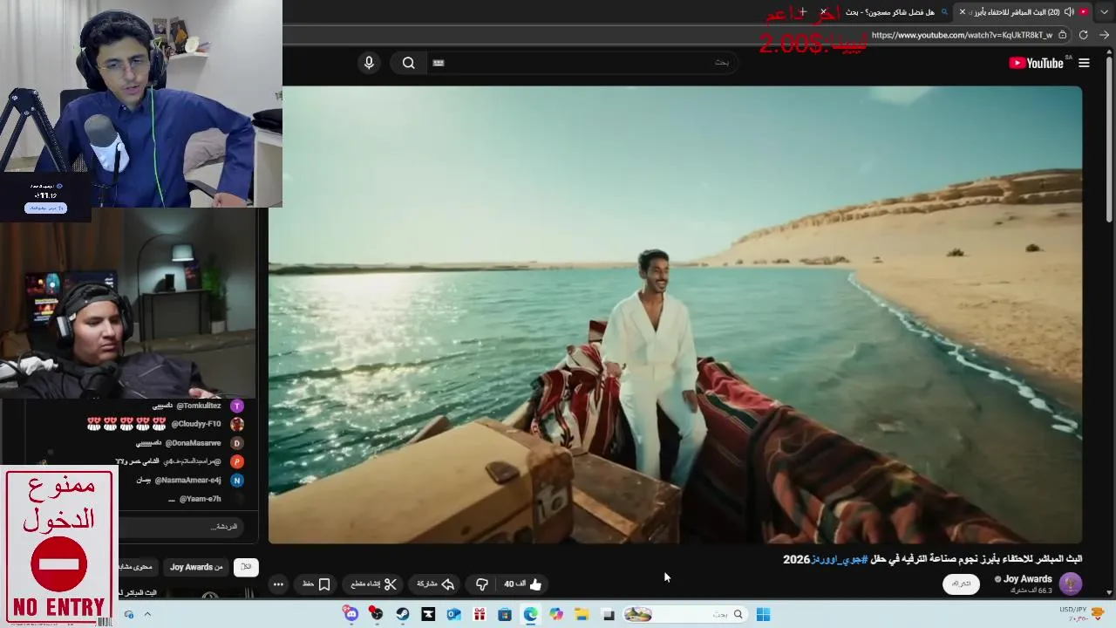Close the search results browser tab
This screenshot has height=628, width=1116.
click(x=823, y=11)
